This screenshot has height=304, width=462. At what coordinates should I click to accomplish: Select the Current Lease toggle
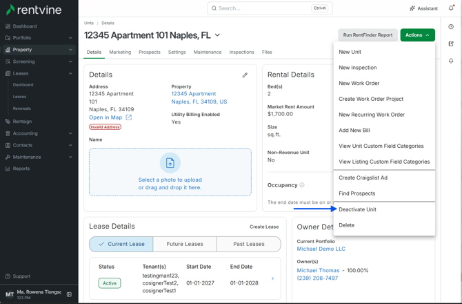click(x=121, y=244)
